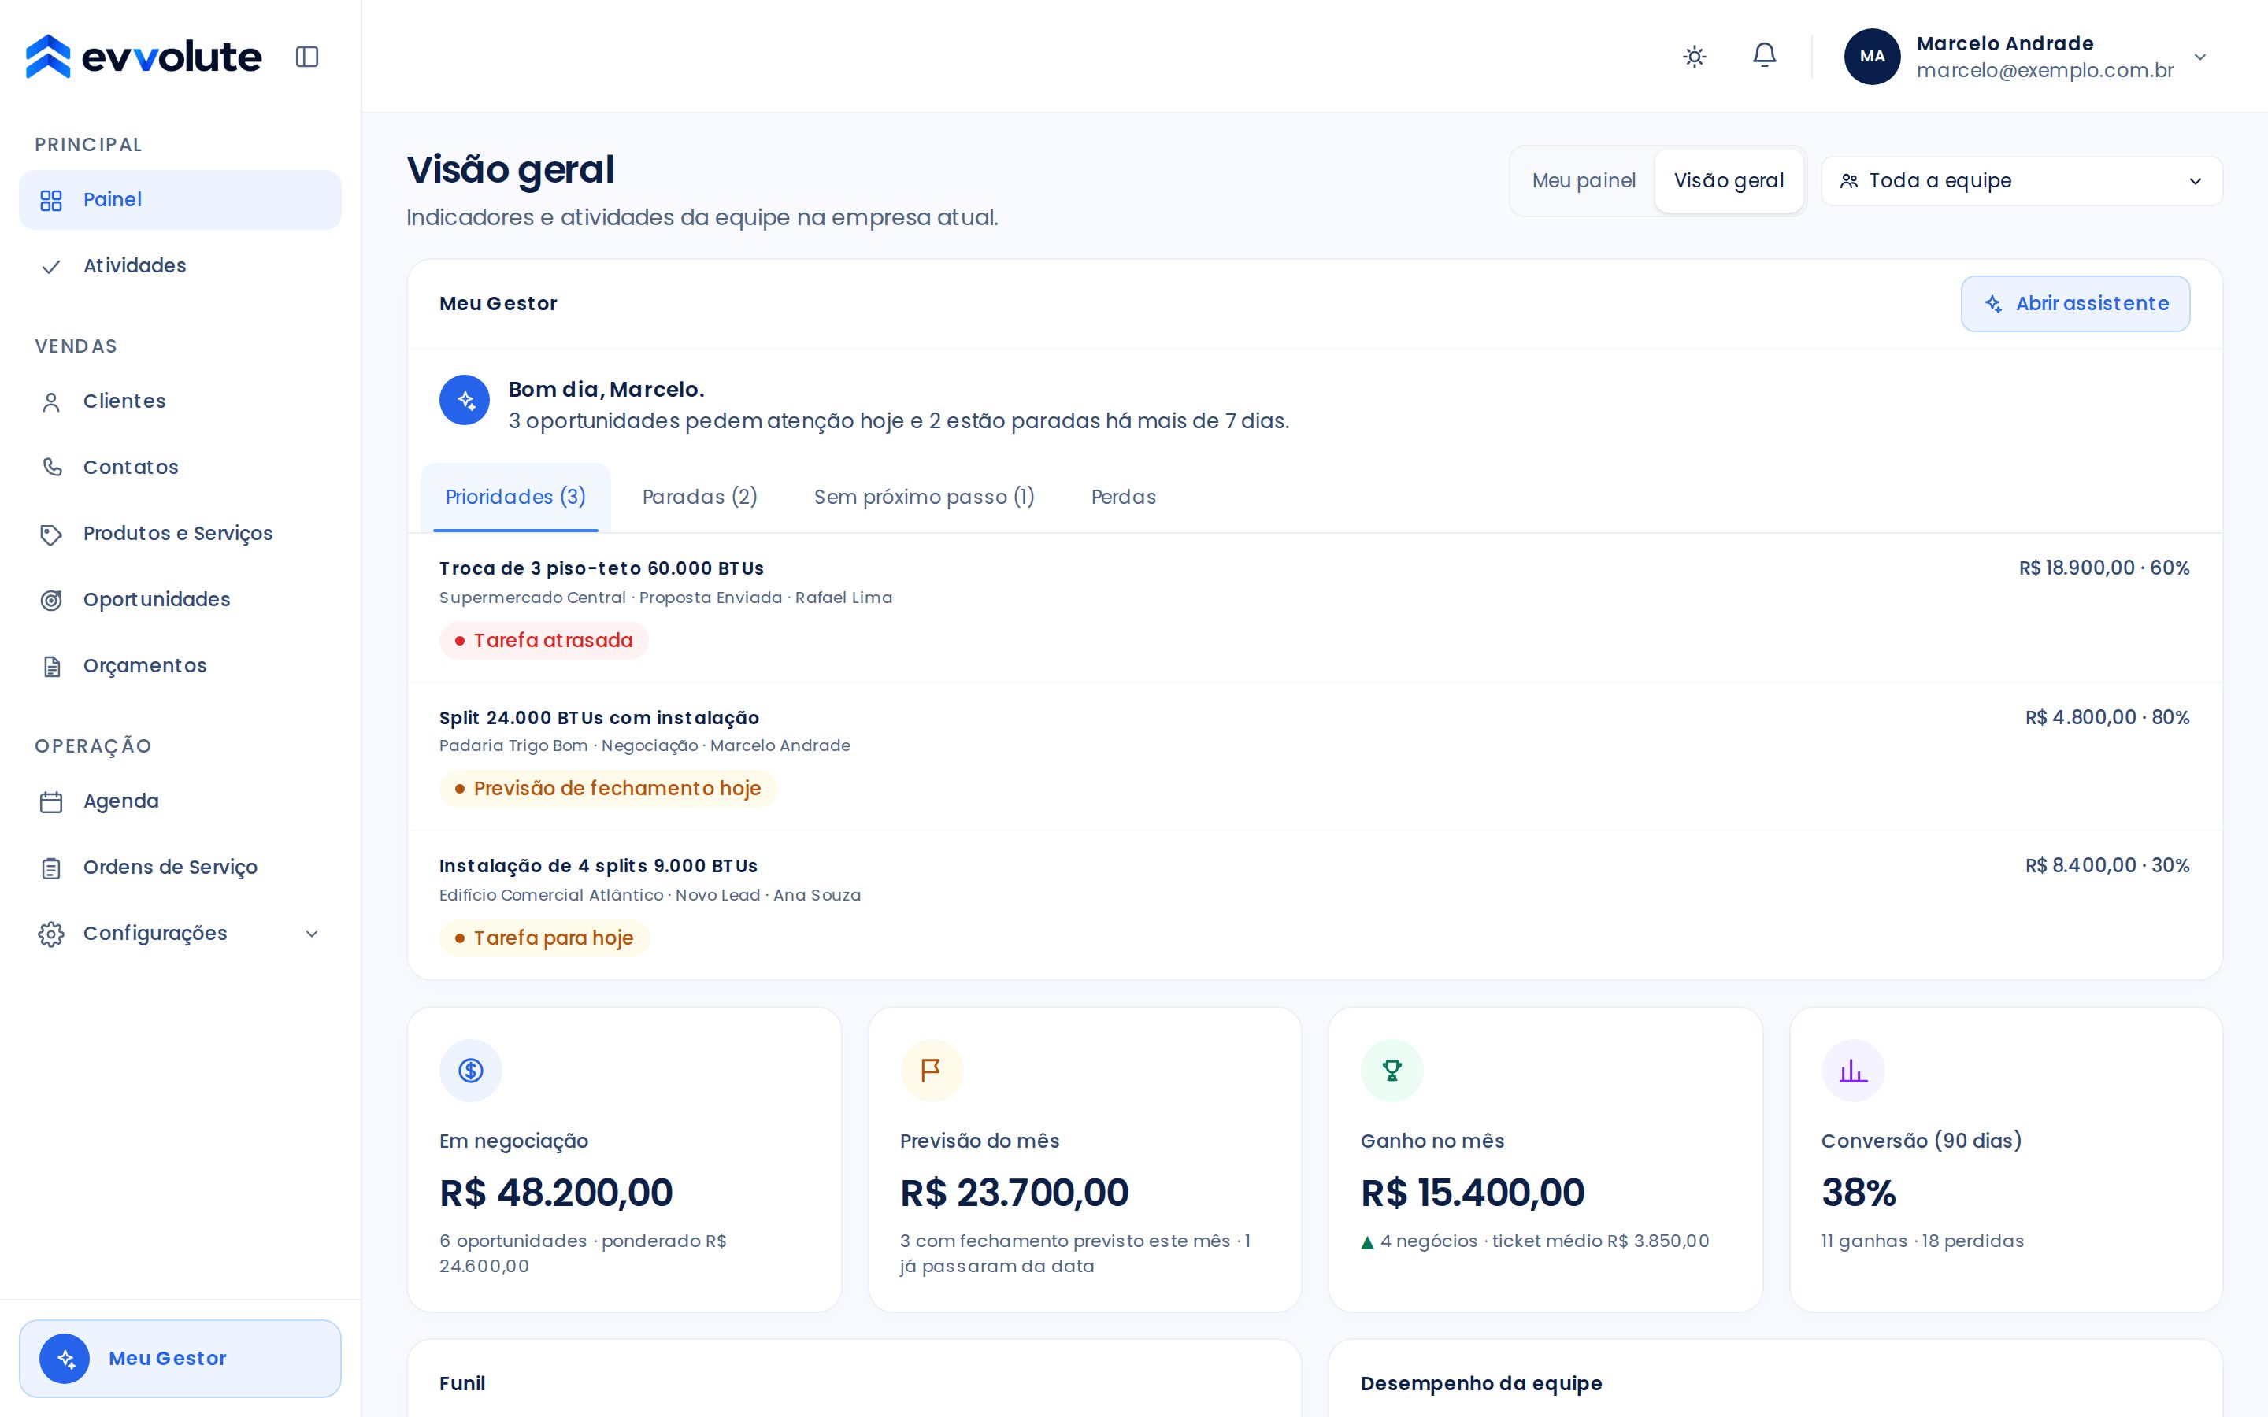Click the Clientes person icon
The image size is (2268, 1417).
pos(51,401)
